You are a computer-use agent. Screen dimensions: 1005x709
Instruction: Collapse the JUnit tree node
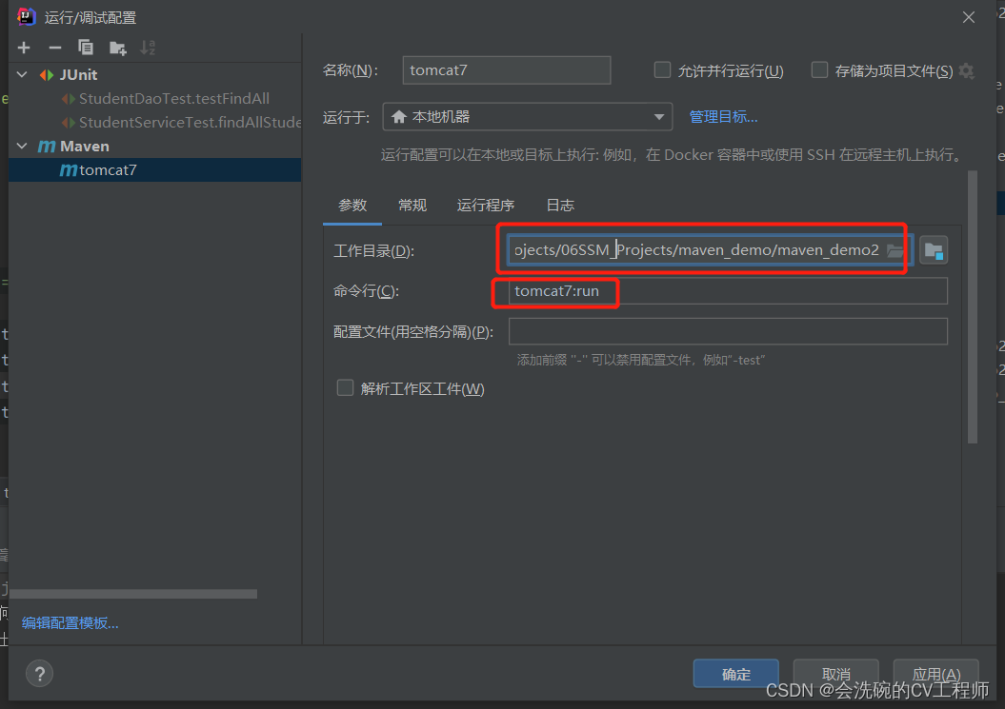[x=22, y=75]
